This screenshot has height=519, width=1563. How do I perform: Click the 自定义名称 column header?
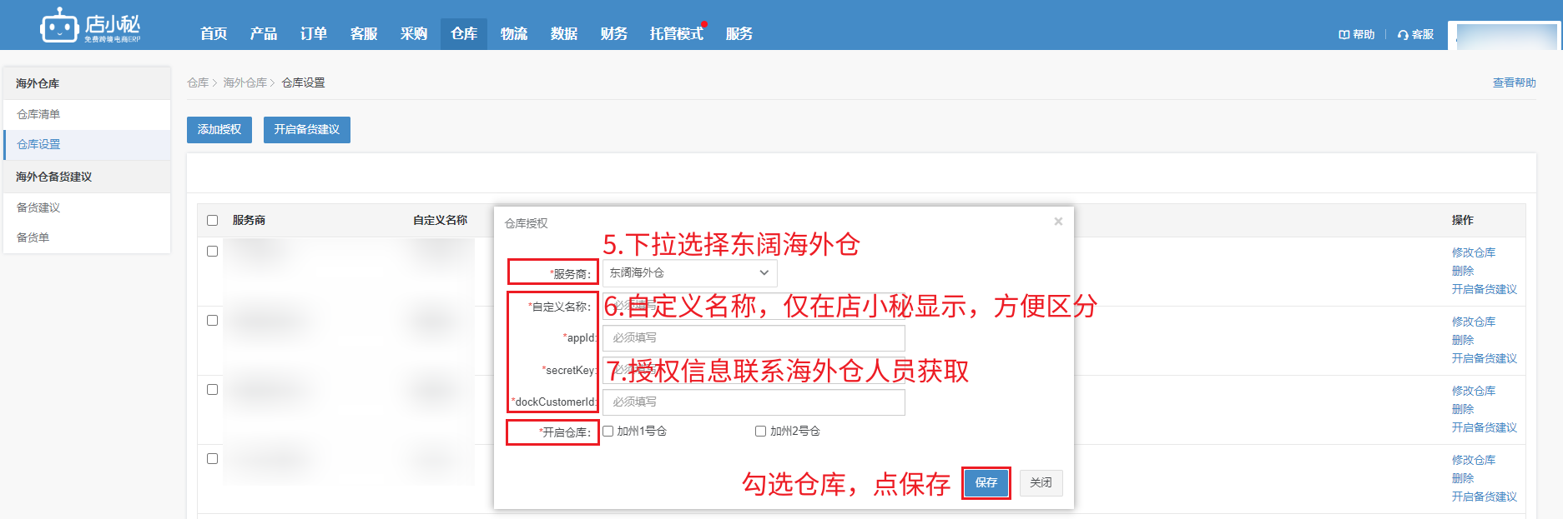pos(440,220)
